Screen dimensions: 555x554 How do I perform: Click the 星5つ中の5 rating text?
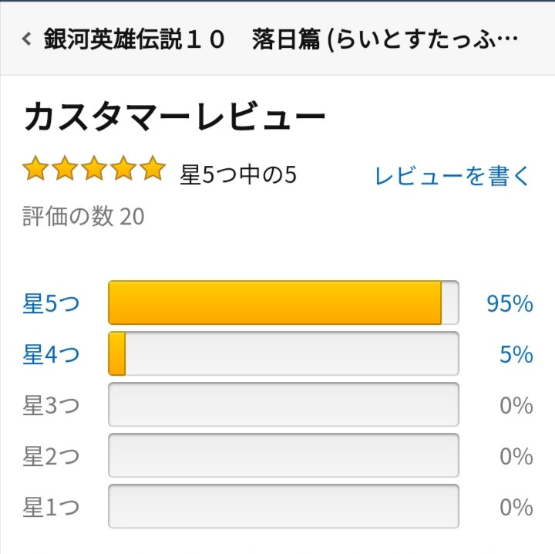tap(238, 175)
